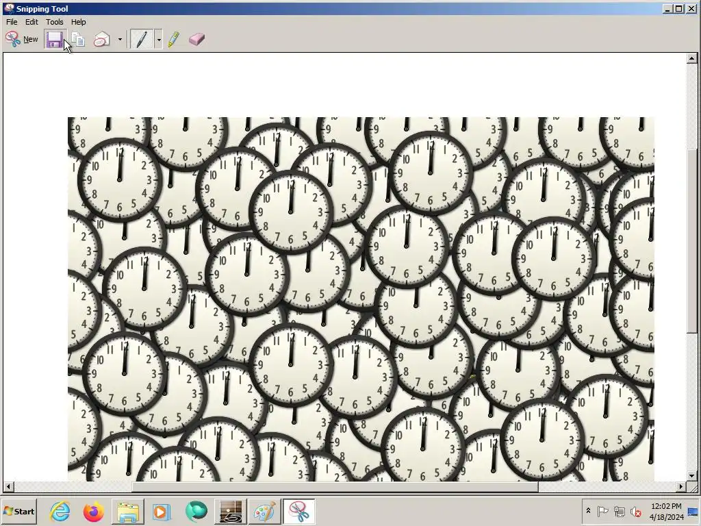Click the Show desktop button in the tray corner

point(693,512)
